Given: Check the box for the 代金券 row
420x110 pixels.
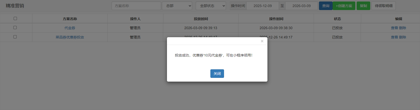Looking at the screenshot, I should coord(15,28).
